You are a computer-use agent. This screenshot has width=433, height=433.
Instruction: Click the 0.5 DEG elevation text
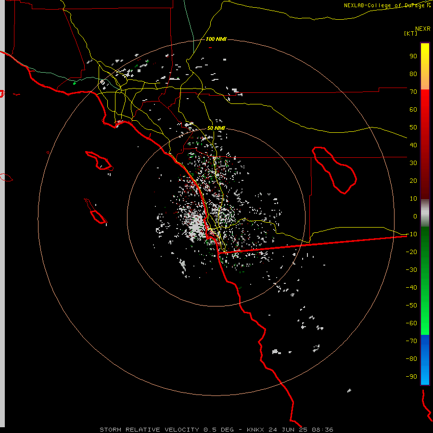(x=219, y=430)
